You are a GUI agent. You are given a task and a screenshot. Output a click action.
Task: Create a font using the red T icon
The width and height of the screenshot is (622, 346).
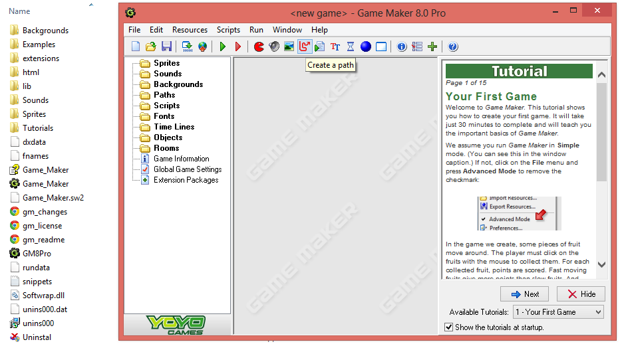coord(335,46)
